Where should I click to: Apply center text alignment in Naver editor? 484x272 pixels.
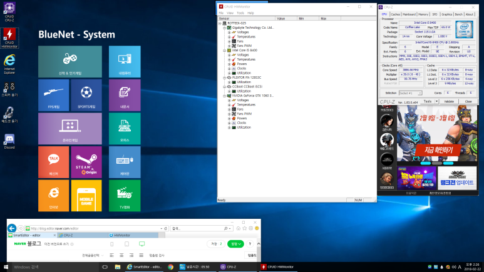[x=121, y=255]
